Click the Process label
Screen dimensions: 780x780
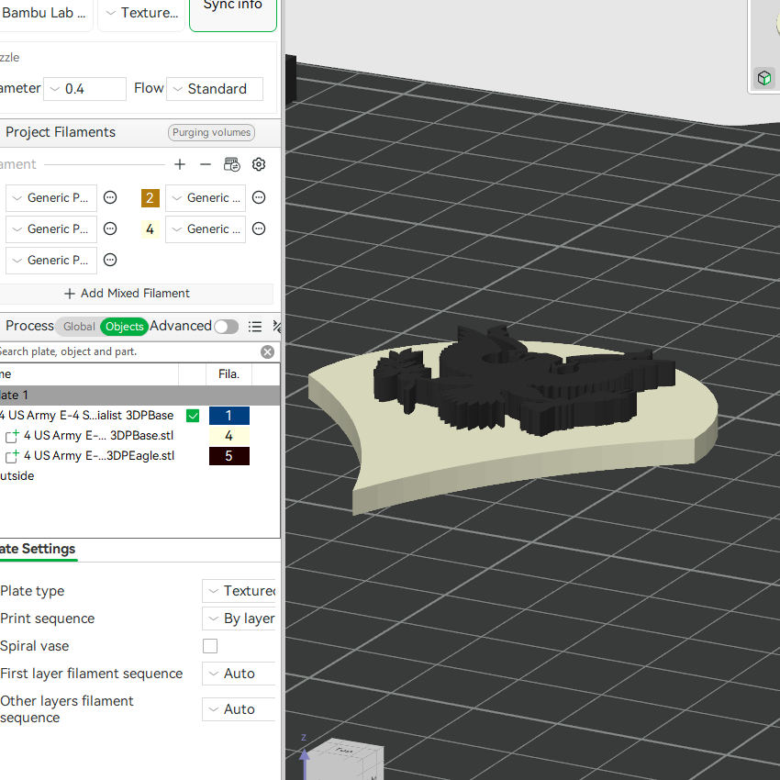pyautogui.click(x=30, y=326)
